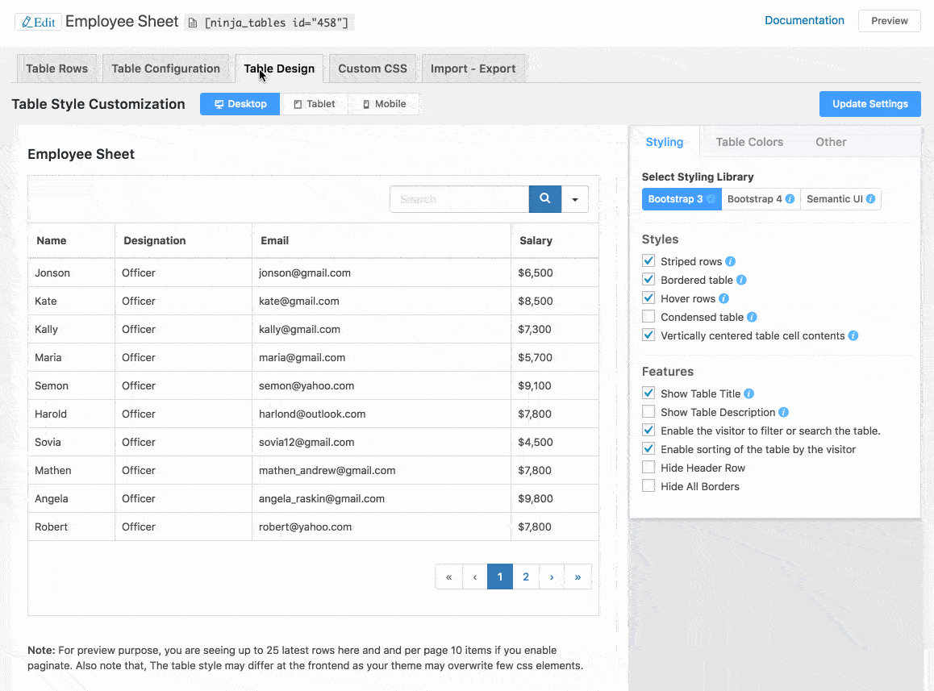This screenshot has width=934, height=691.
Task: Toggle sorting by the visitor option
Action: click(648, 448)
